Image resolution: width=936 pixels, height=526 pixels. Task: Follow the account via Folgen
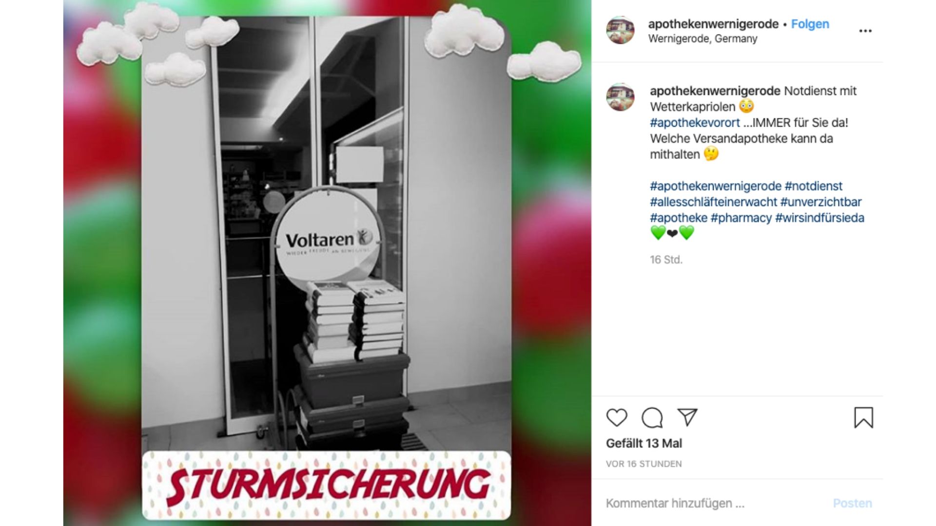810,24
